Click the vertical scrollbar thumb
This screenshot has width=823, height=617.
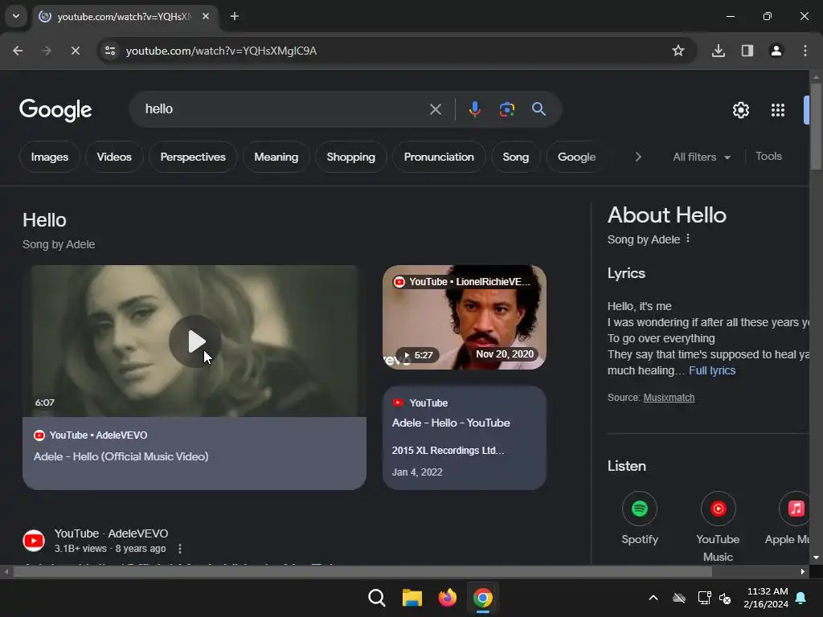(816, 126)
